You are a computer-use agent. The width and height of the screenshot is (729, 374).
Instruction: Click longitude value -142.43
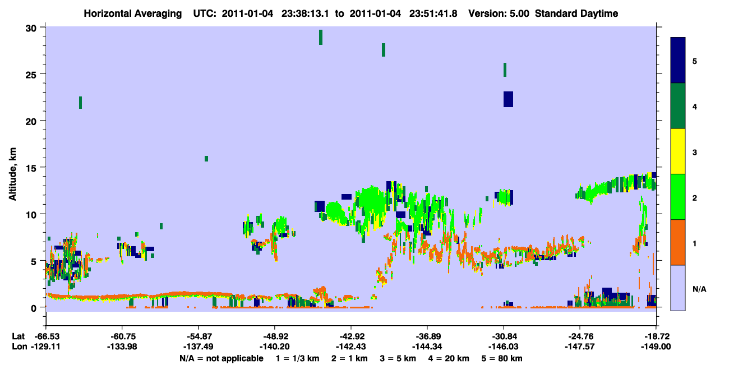pyautogui.click(x=351, y=347)
